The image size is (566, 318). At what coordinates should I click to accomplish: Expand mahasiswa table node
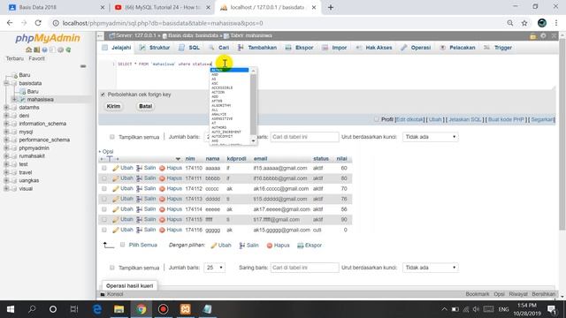click(14, 100)
